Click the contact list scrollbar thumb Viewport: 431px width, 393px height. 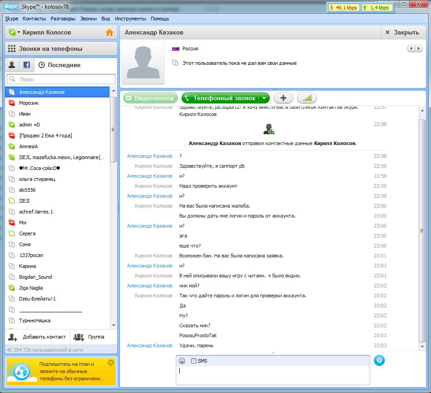[113, 129]
